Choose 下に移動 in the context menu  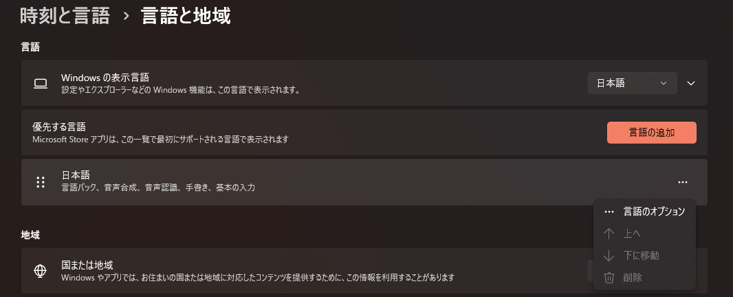pyautogui.click(x=641, y=256)
